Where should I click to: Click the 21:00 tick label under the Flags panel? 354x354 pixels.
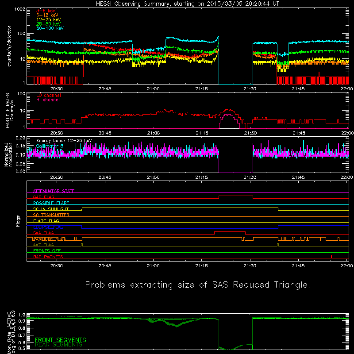pos(153,266)
